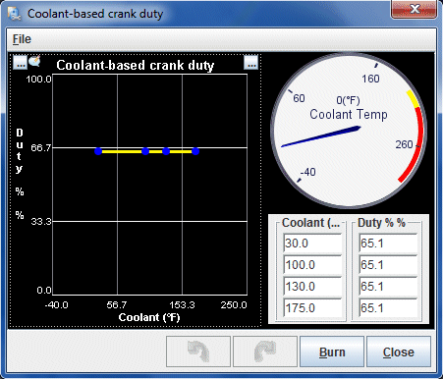
Task: Click the ellipsis button at graph's top-left
Action: pos(20,63)
